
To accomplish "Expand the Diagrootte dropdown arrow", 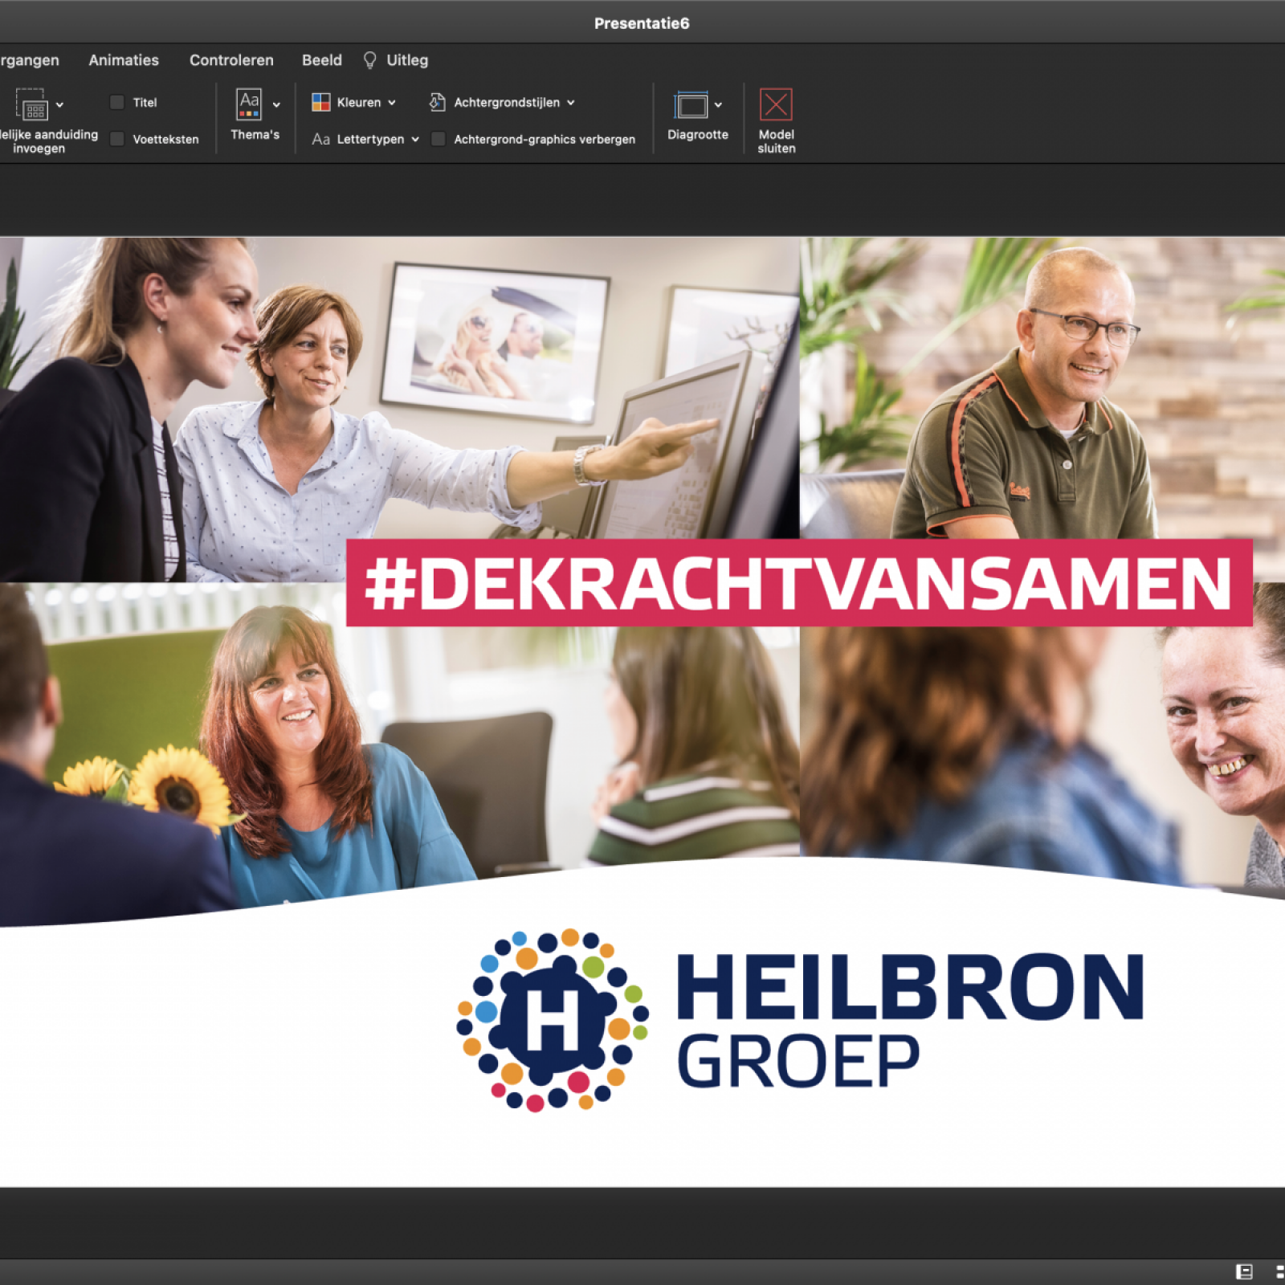I will (x=718, y=104).
